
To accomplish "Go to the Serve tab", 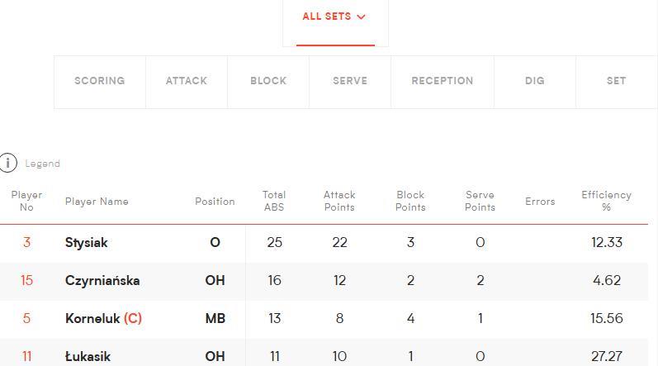I will 350,81.
